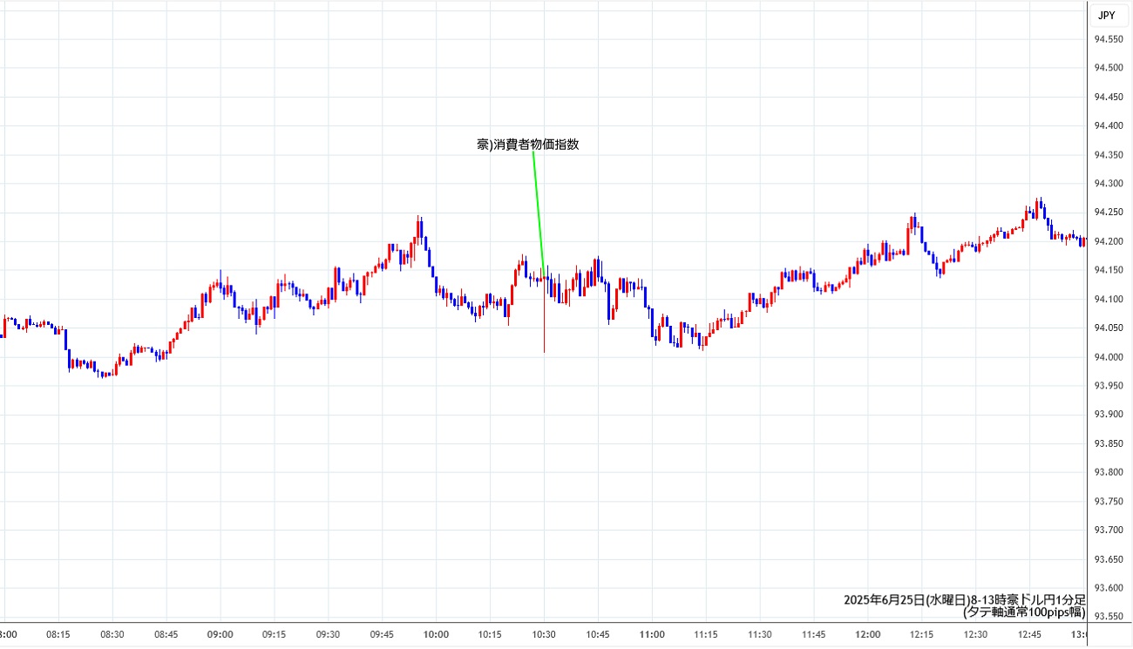Screen dimensions: 1133x649
Task: Click the 08:45 time axis label
Action: coord(166,635)
